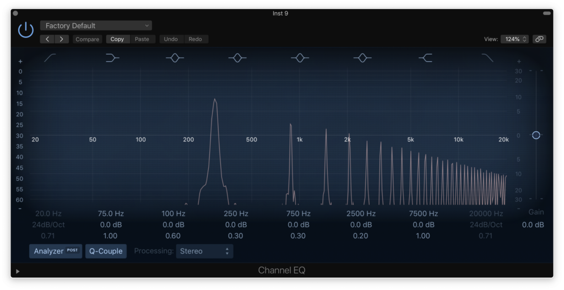
Task: Click the Undo button
Action: (171, 39)
